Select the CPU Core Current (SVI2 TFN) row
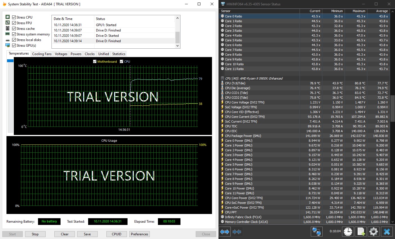 [x=304, y=117]
